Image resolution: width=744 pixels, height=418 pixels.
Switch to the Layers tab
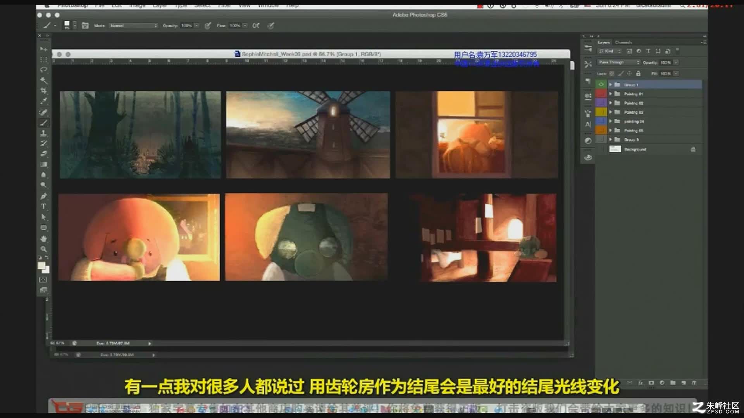point(604,42)
